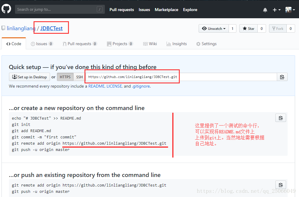
Task: Open Pull requests in the top navigation
Action: coord(122,10)
